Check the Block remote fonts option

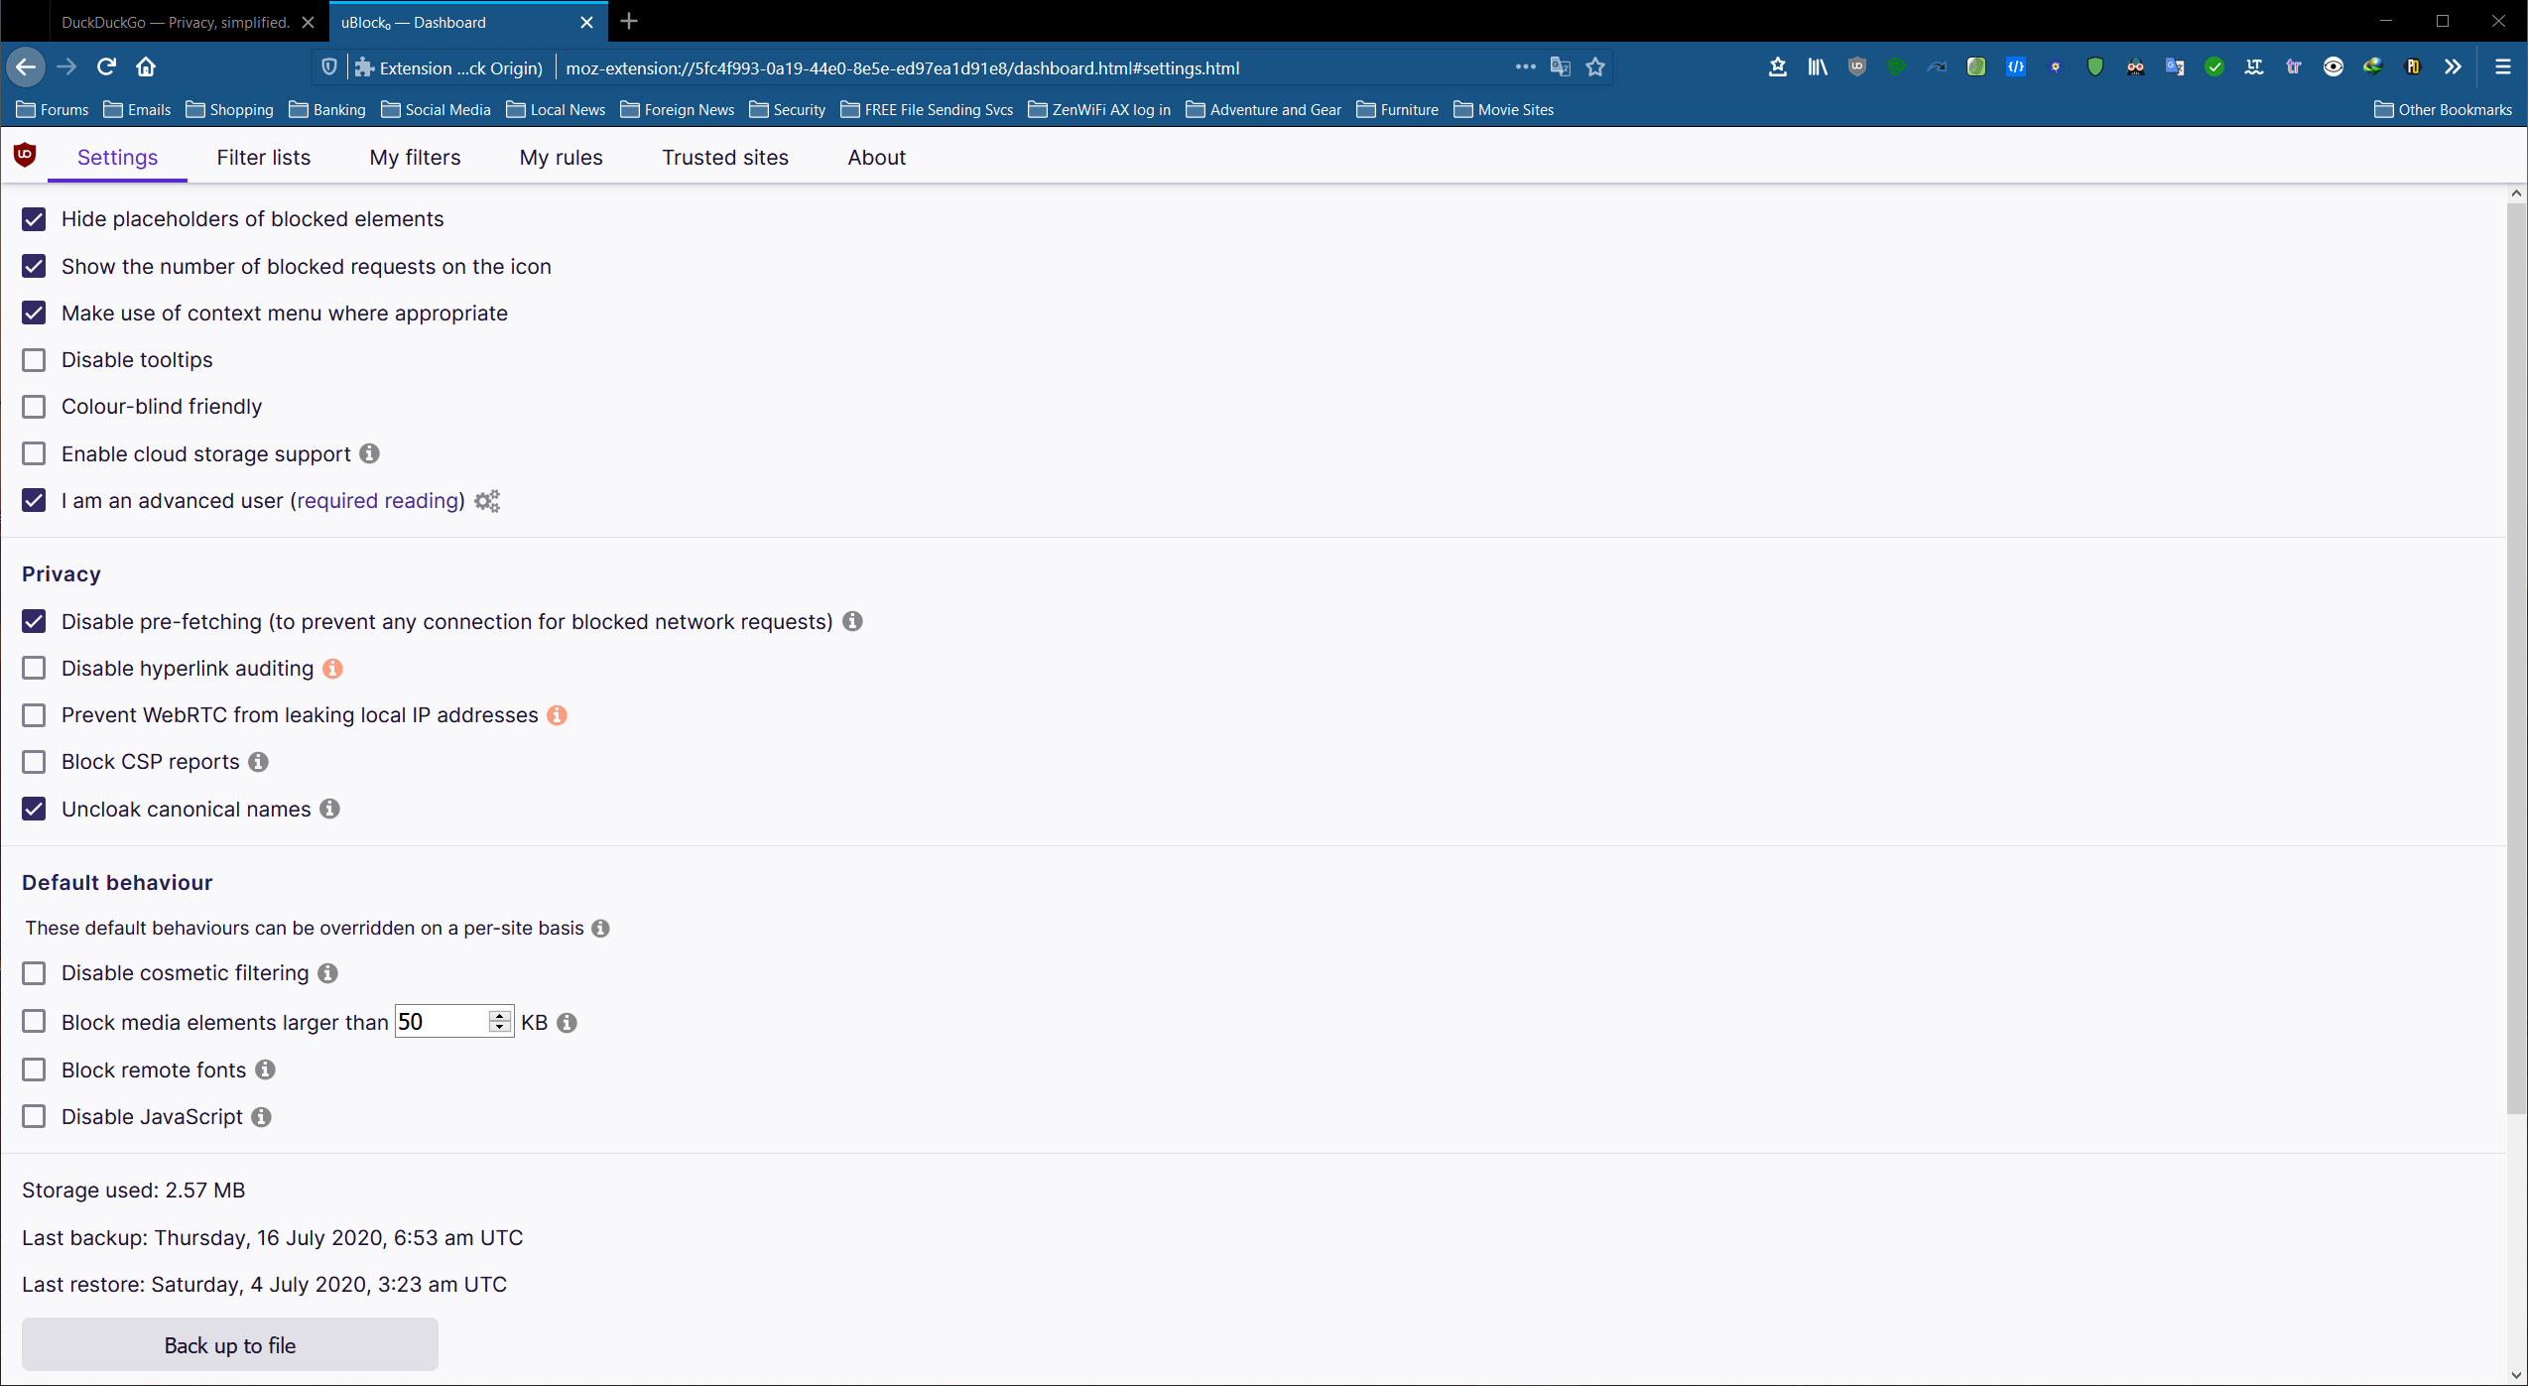coord(34,1070)
